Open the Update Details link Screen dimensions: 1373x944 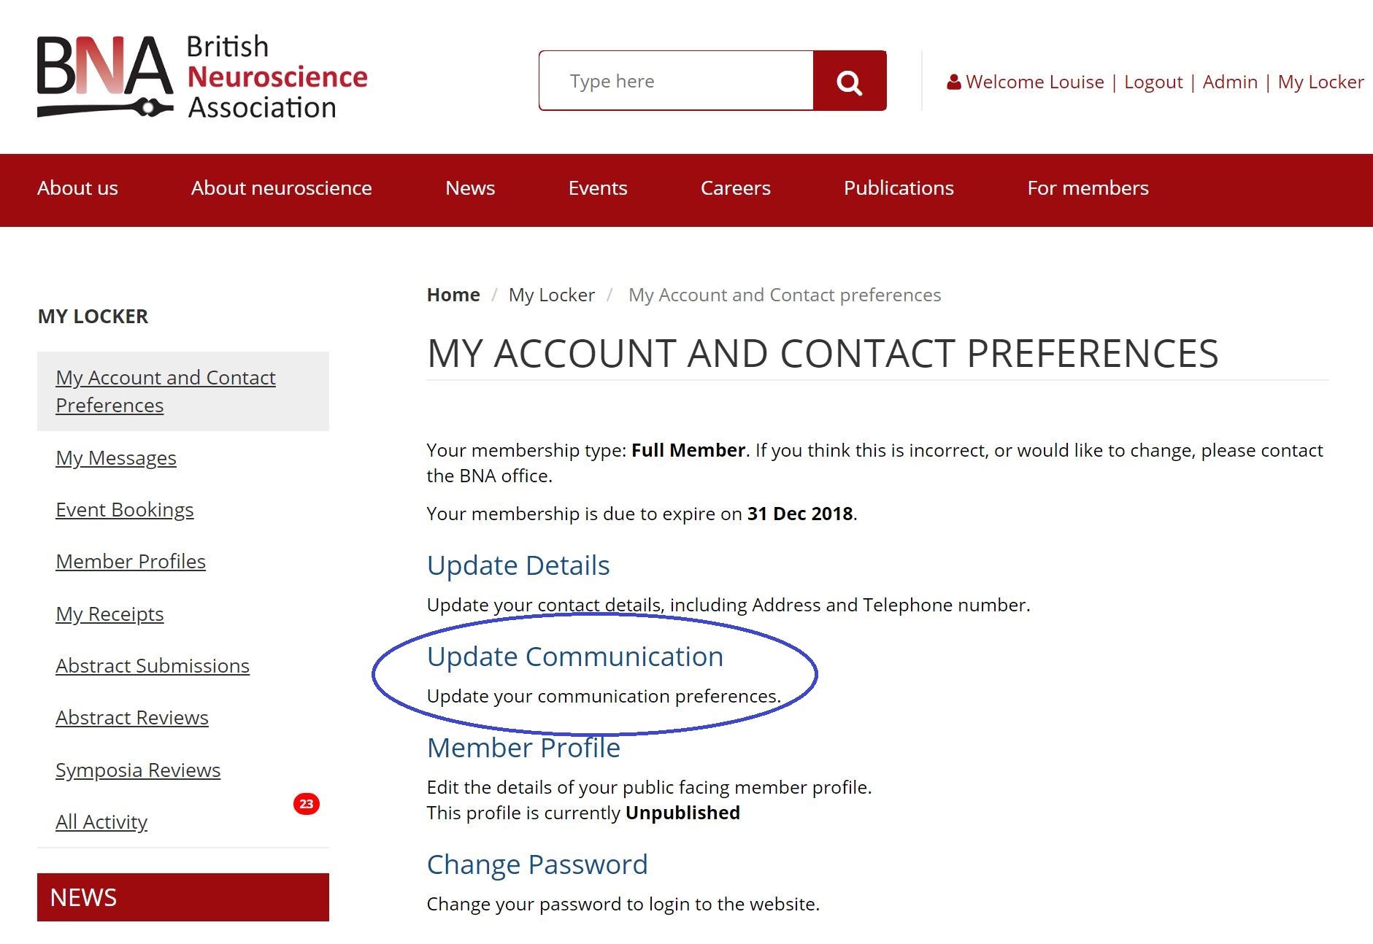[x=518, y=565]
